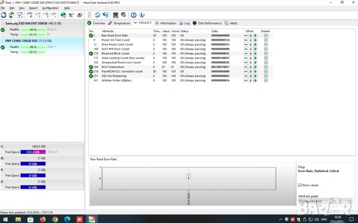Uncheck Enable for Reserved Block Count
The height and width of the screenshot is (223, 358).
point(266,54)
